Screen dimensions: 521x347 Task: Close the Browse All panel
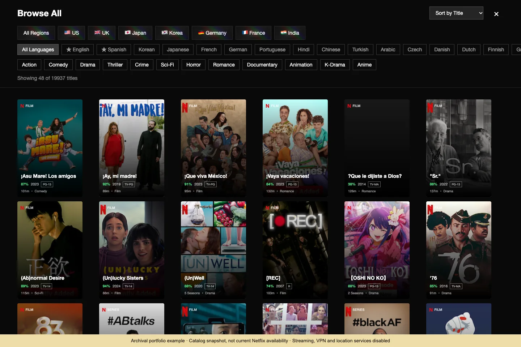point(496,14)
